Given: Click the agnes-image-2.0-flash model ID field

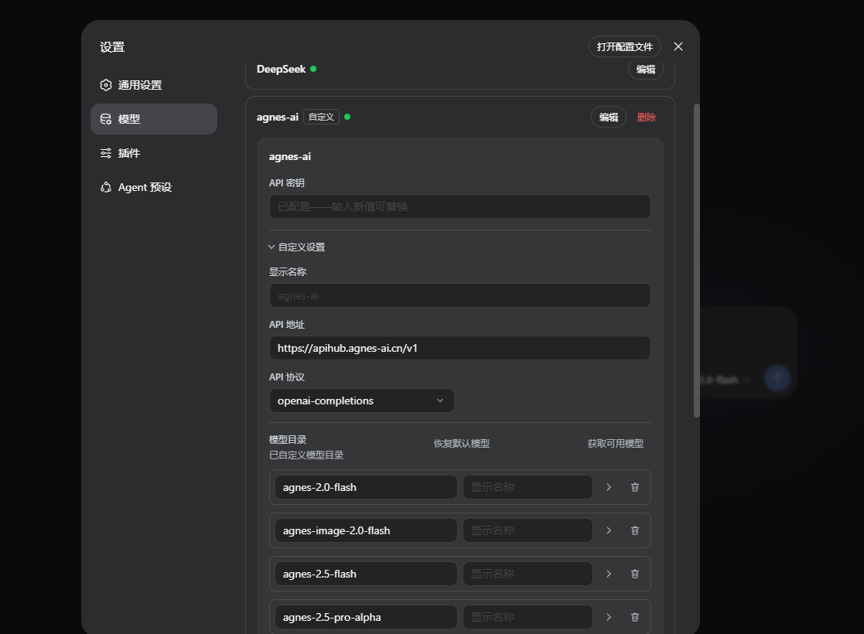Looking at the screenshot, I should (x=366, y=530).
